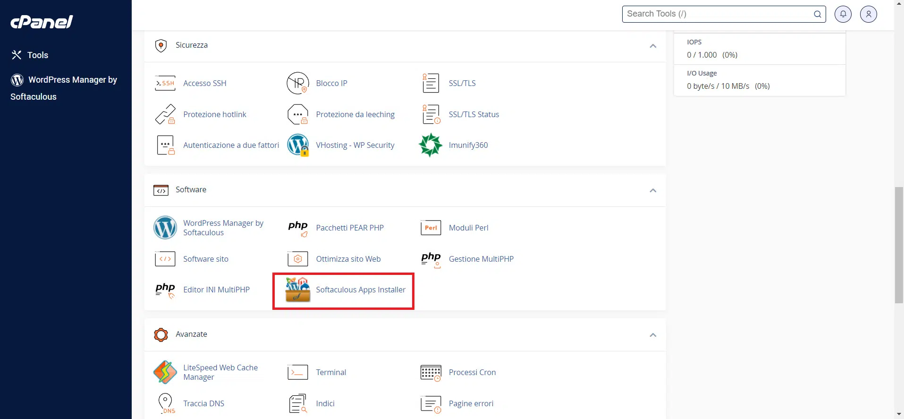Viewport: 904px width, 419px height.
Task: Click the search magnifier icon
Action: (x=818, y=14)
